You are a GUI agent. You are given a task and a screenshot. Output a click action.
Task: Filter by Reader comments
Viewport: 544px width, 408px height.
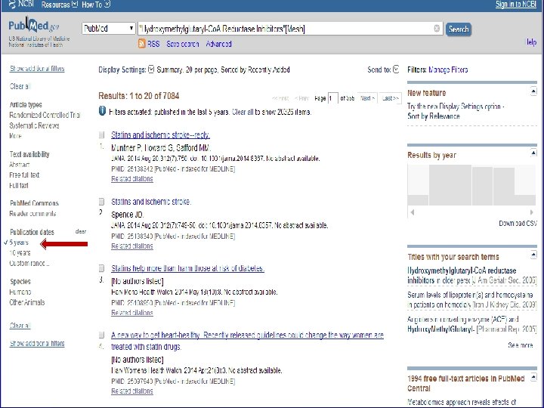point(32,213)
